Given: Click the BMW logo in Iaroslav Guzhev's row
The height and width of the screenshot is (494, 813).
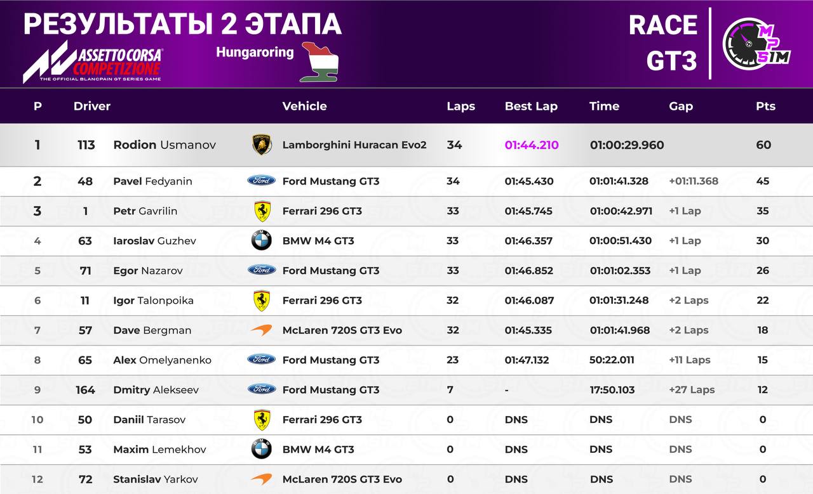Looking at the screenshot, I should point(262,241).
